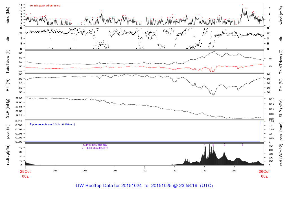This screenshot has height=197, width=289.
Task: Select the 'pcp. (mm)' axis label
Action: coord(281,132)
